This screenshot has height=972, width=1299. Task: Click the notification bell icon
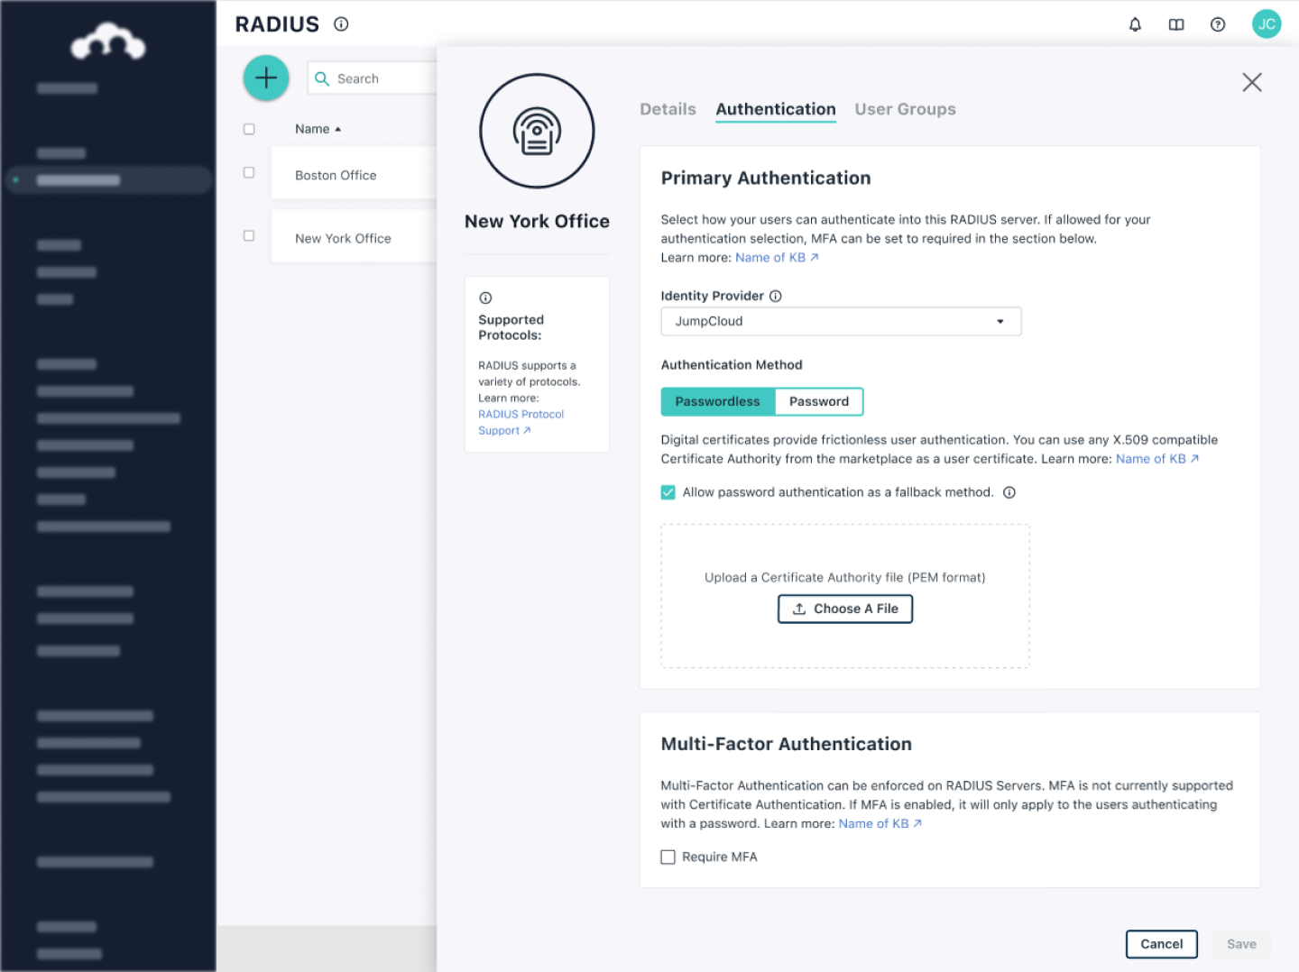(1135, 24)
